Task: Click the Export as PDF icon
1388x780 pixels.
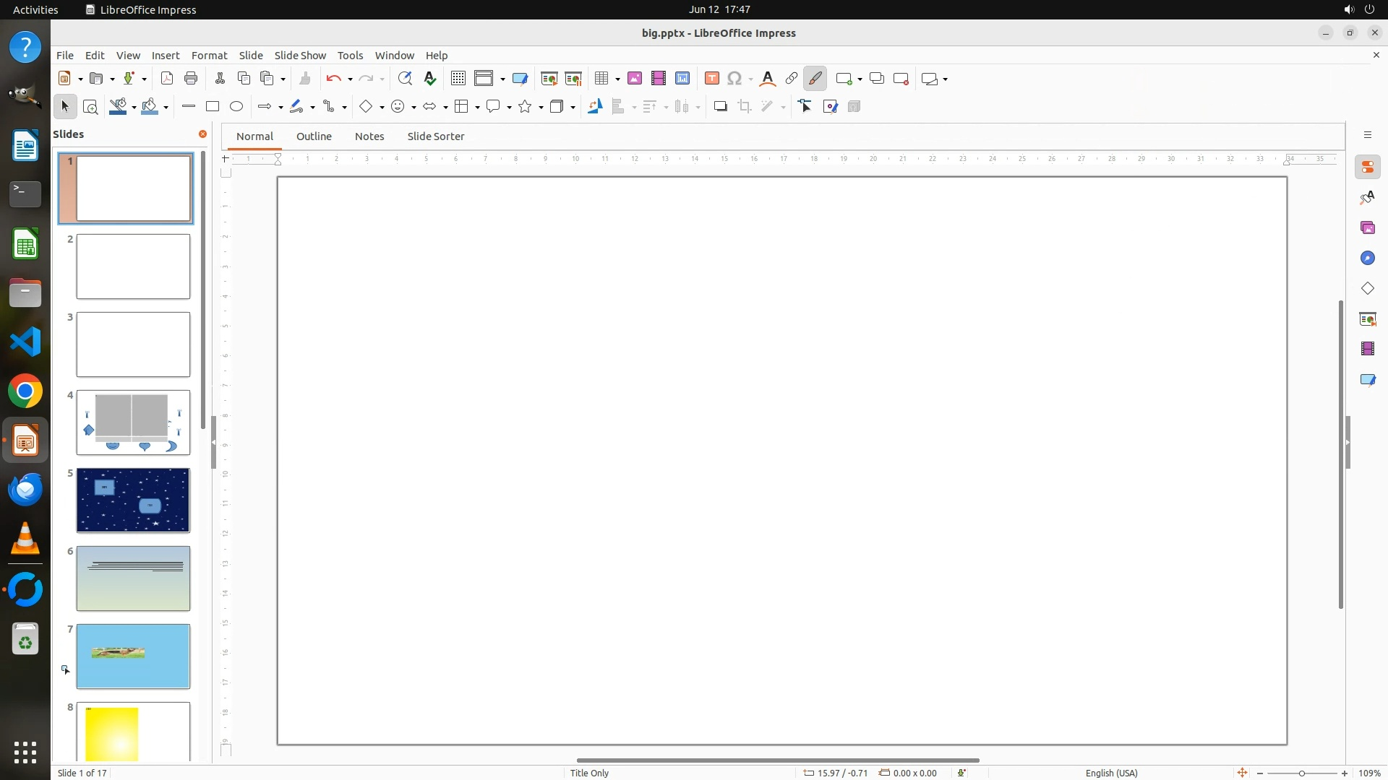Action: [167, 79]
